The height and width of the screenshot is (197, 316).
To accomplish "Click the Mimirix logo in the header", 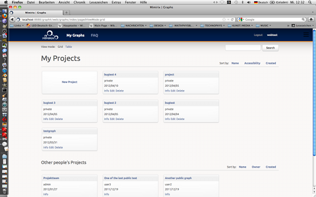I will pyautogui.click(x=50, y=35).
